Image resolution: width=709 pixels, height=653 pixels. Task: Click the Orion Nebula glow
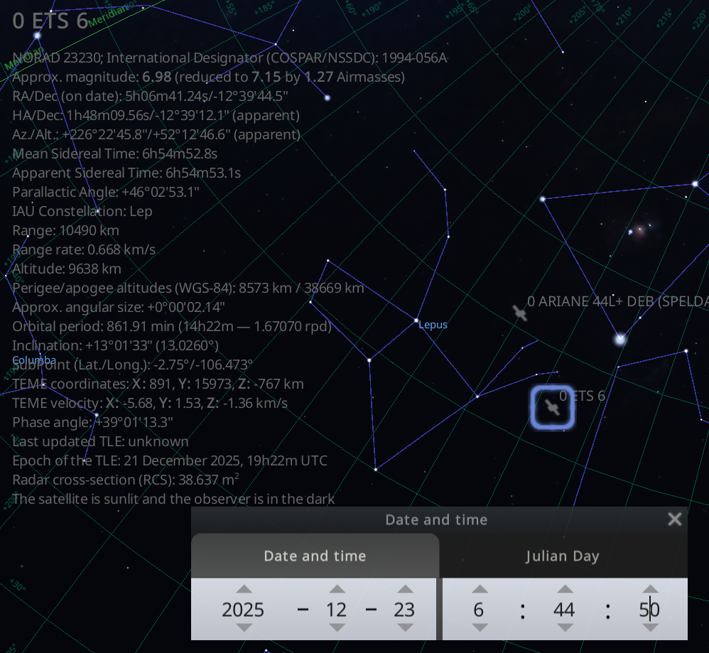pyautogui.click(x=639, y=230)
